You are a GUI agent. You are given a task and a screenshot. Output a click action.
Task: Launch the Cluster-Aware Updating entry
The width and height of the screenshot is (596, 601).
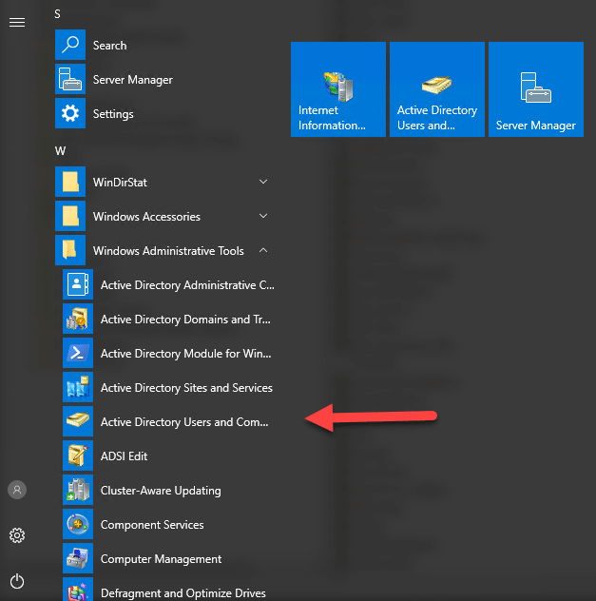coord(161,491)
